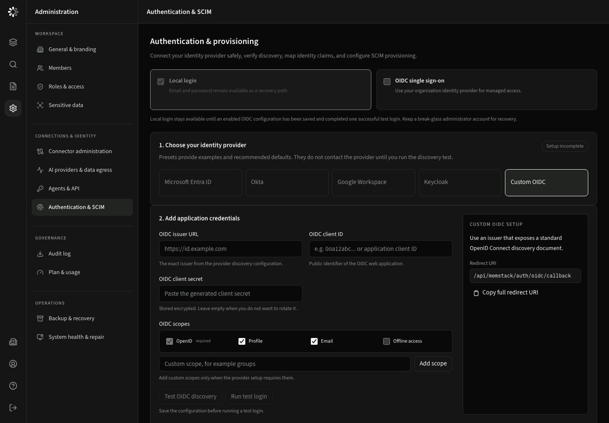The image size is (609, 423).
Task: Choose Keycloak provider preset
Action: point(460,183)
